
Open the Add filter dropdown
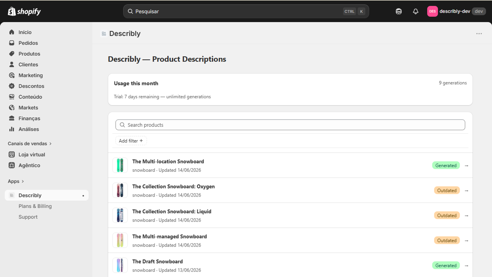131,141
